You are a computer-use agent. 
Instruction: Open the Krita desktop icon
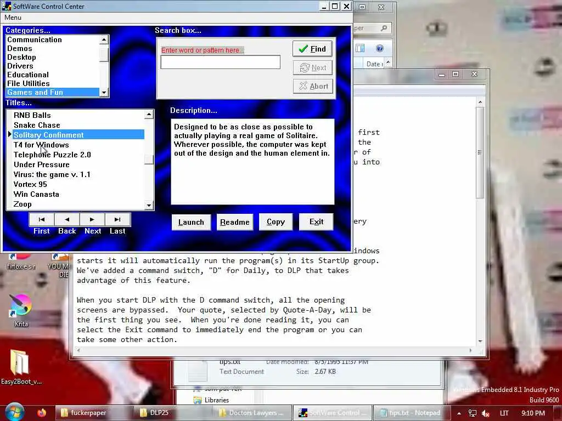tap(21, 310)
